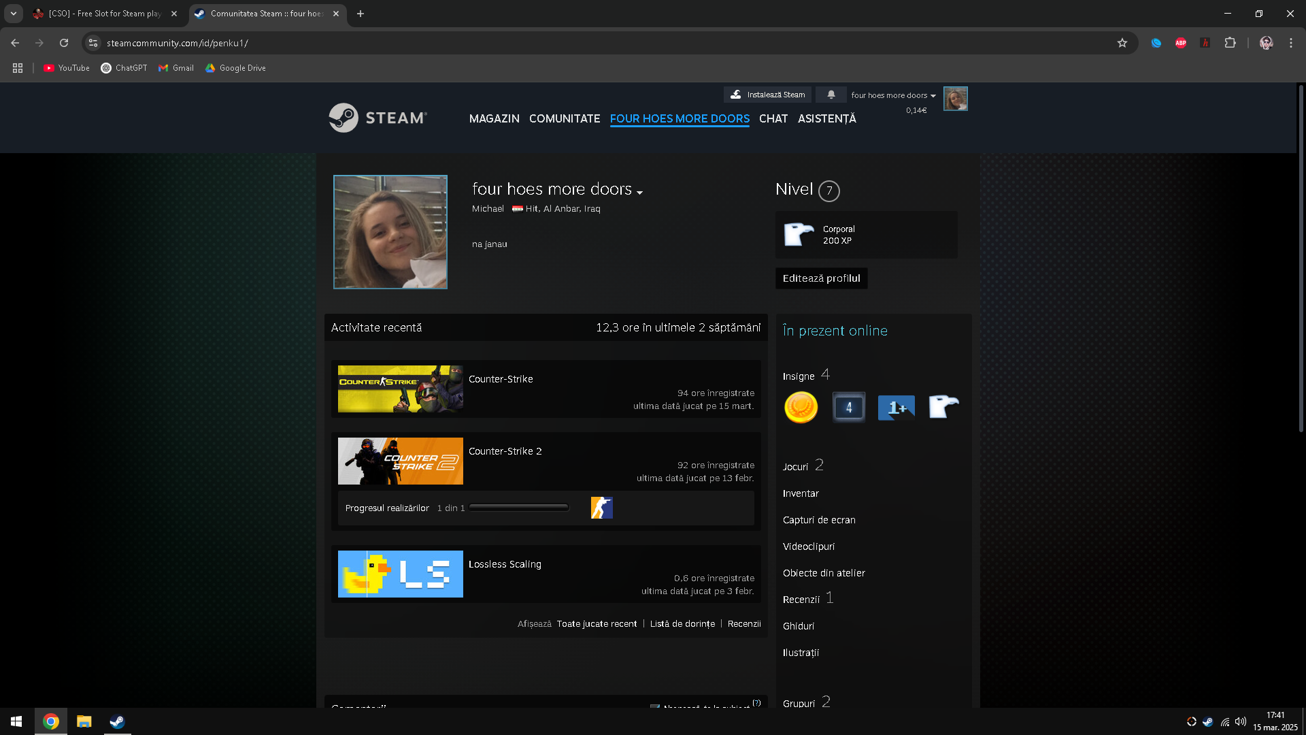Click the achievement progress bar

tap(518, 508)
